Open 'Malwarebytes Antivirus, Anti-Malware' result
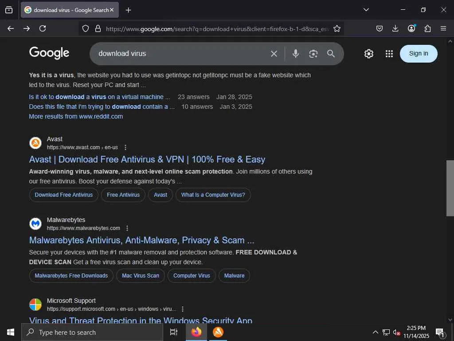The width and height of the screenshot is (454, 341). tap(141, 240)
